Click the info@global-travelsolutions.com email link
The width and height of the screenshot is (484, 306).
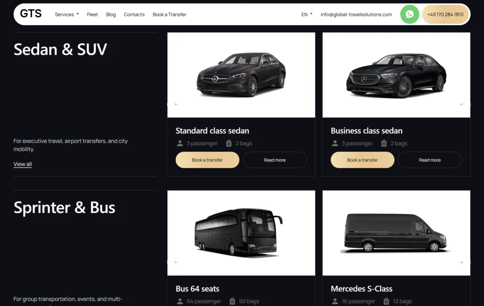click(x=356, y=15)
